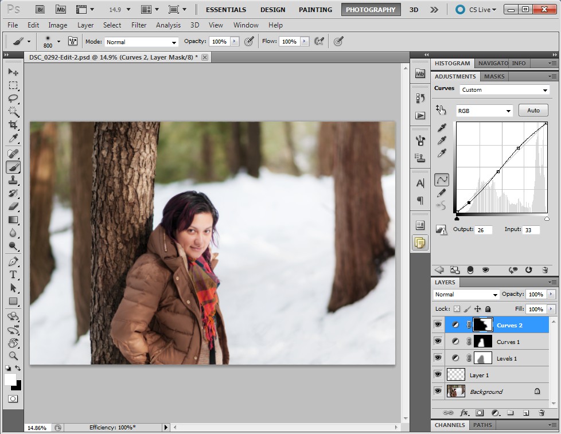The width and height of the screenshot is (561, 434).
Task: Click the foreground color swatch
Action: tap(10, 380)
